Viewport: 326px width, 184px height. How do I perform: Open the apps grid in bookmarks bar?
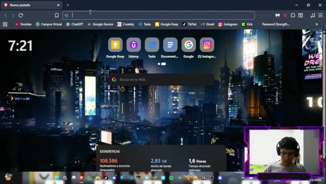(5, 24)
